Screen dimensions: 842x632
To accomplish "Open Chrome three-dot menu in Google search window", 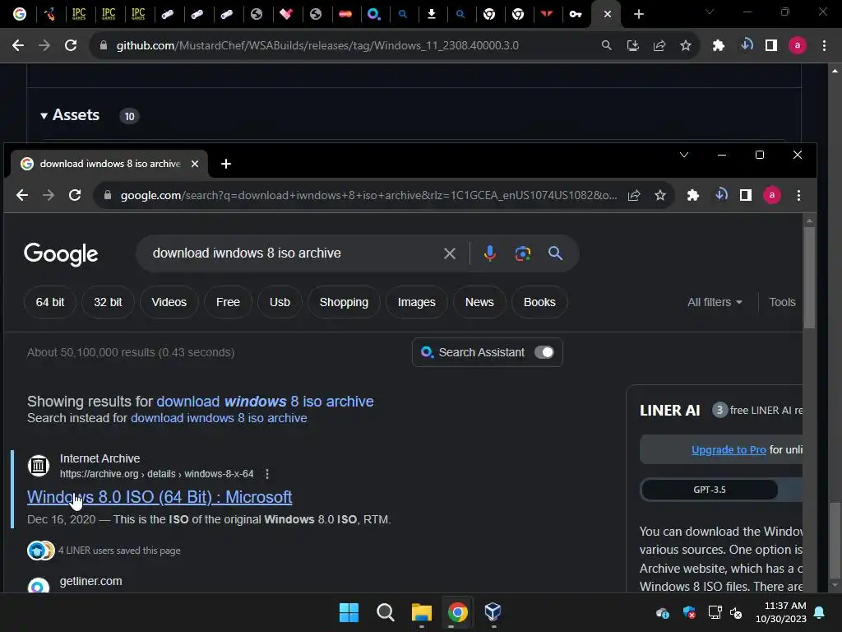I will click(798, 195).
